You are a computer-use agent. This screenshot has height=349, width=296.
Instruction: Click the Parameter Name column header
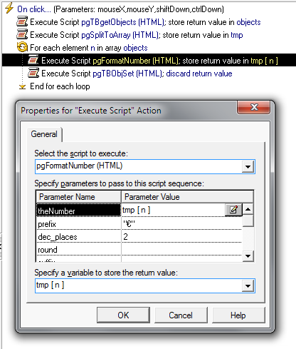tap(78, 197)
